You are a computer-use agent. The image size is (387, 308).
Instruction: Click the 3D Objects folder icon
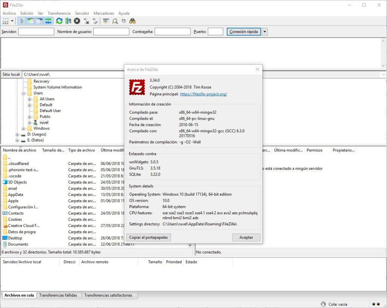(x=5, y=182)
